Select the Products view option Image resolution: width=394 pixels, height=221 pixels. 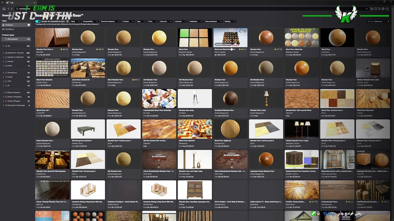pos(16,25)
